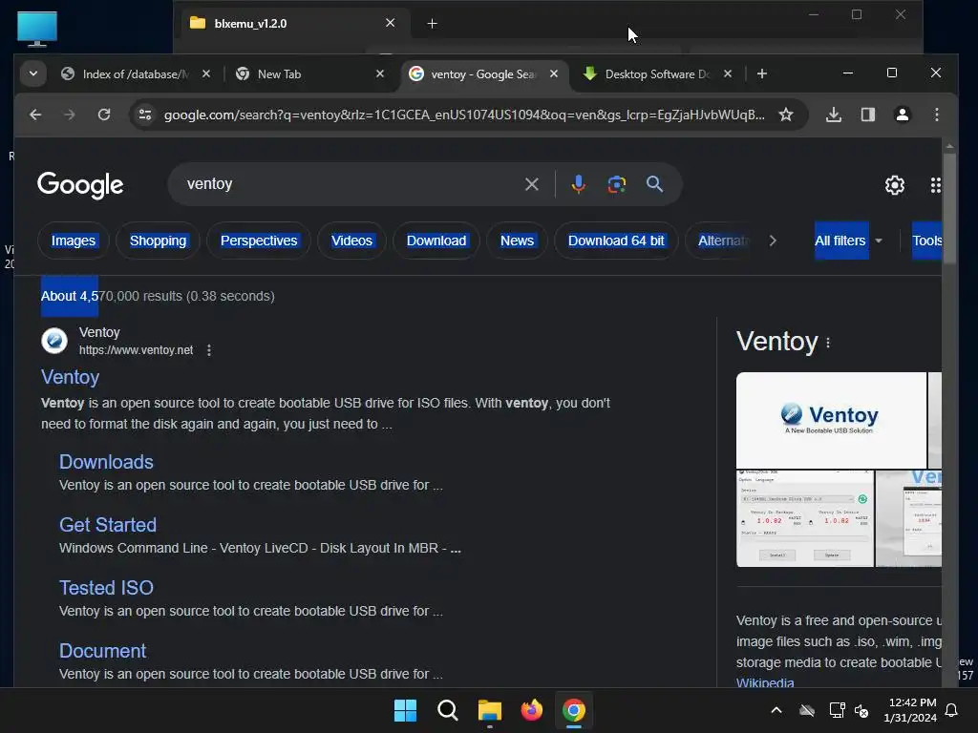Viewport: 978px width, 733px height.
Task: Open the Chrome profile icon
Action: [902, 115]
